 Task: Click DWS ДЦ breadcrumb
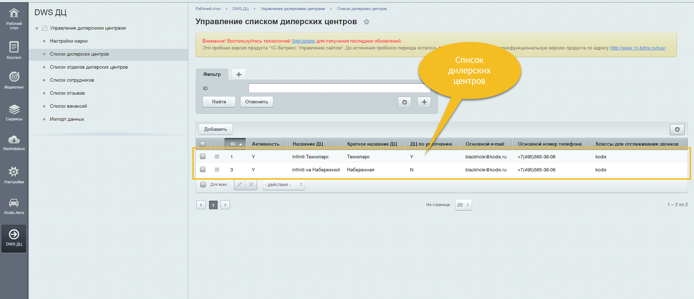point(241,9)
